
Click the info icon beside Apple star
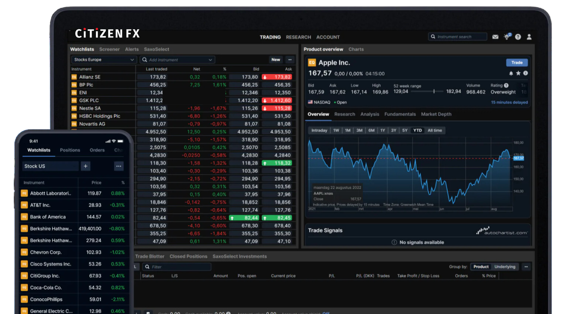click(x=526, y=73)
